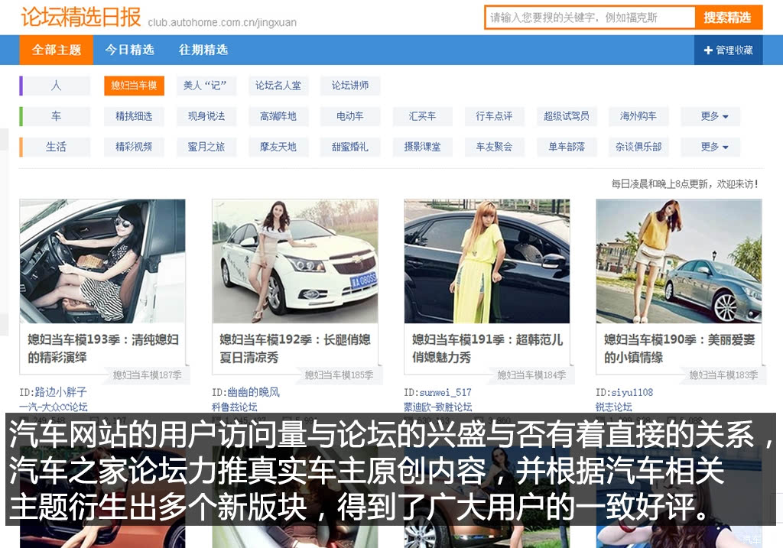Focus the keyword search input field
The width and height of the screenshot is (783, 548).
590,18
